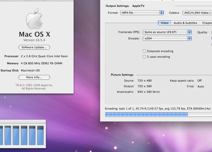Enable 2-pass encoding checkbox
Image resolution: width=212 pixels, height=152 pixels.
[x=144, y=57]
